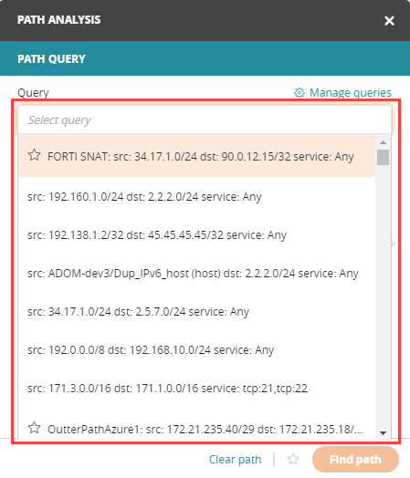Pick query src 34.17.1.0/24 dst 2.5.7.0/24
Image resolution: width=410 pixels, height=478 pixels.
pyautogui.click(x=196, y=312)
